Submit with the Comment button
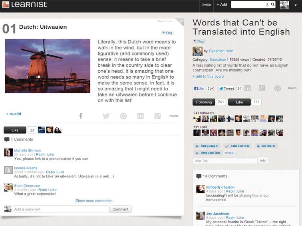This screenshot has height=226, width=302. coord(120,209)
